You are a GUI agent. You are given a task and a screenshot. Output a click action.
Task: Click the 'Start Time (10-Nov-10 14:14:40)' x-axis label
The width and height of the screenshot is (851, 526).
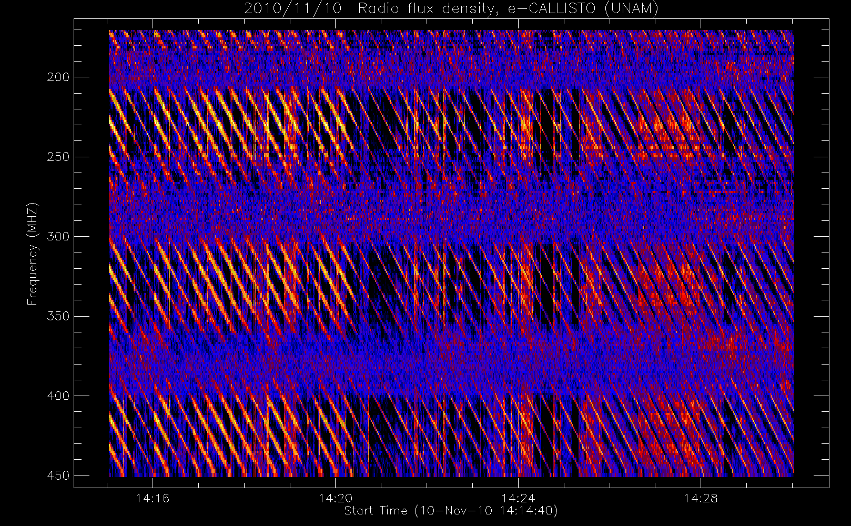point(451,511)
